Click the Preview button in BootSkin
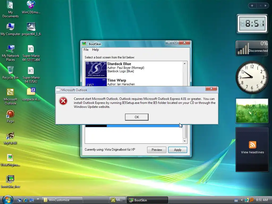 [157, 150]
